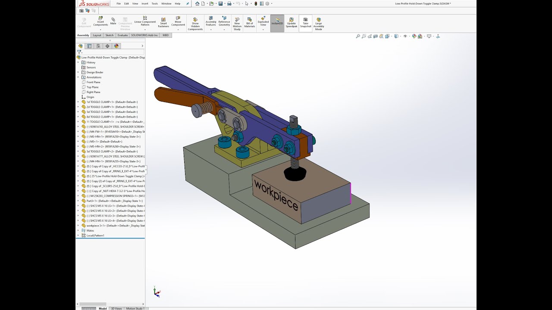This screenshot has height=310, width=552.
Task: Click Update Speedpak
Action: point(292,22)
